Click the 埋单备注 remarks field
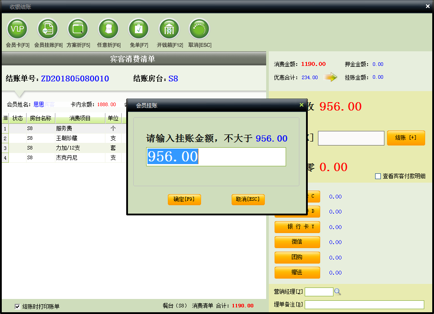Viewport: 434px width, 314px height. (x=364, y=305)
